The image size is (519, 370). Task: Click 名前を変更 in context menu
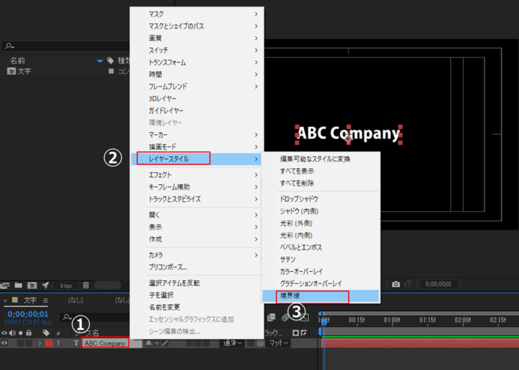164,307
